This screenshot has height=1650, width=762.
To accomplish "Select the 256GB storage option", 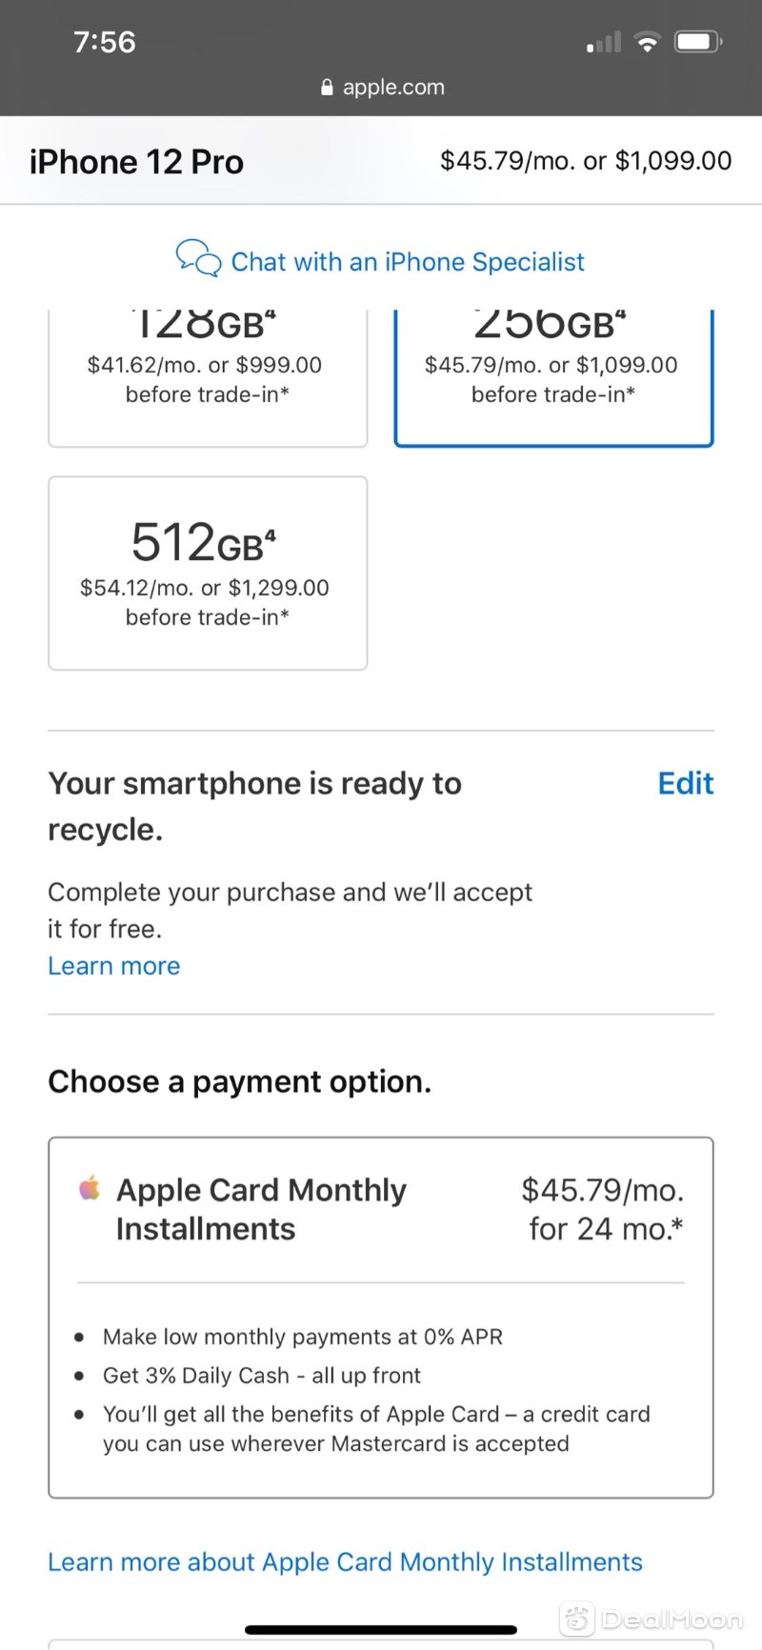I will point(553,377).
